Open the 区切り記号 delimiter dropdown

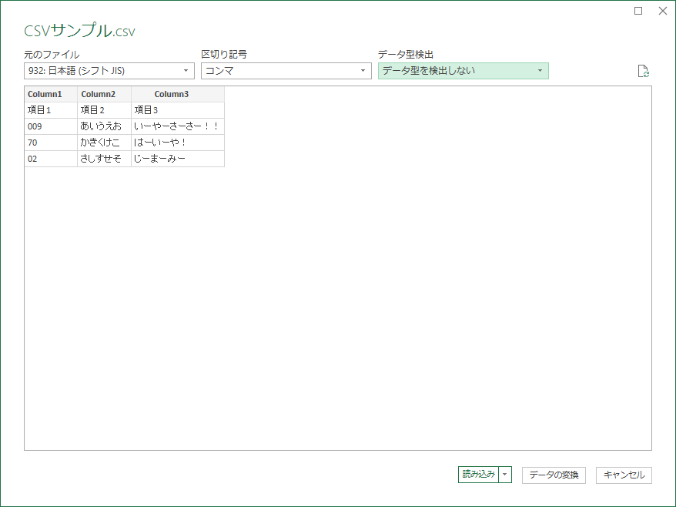(286, 71)
